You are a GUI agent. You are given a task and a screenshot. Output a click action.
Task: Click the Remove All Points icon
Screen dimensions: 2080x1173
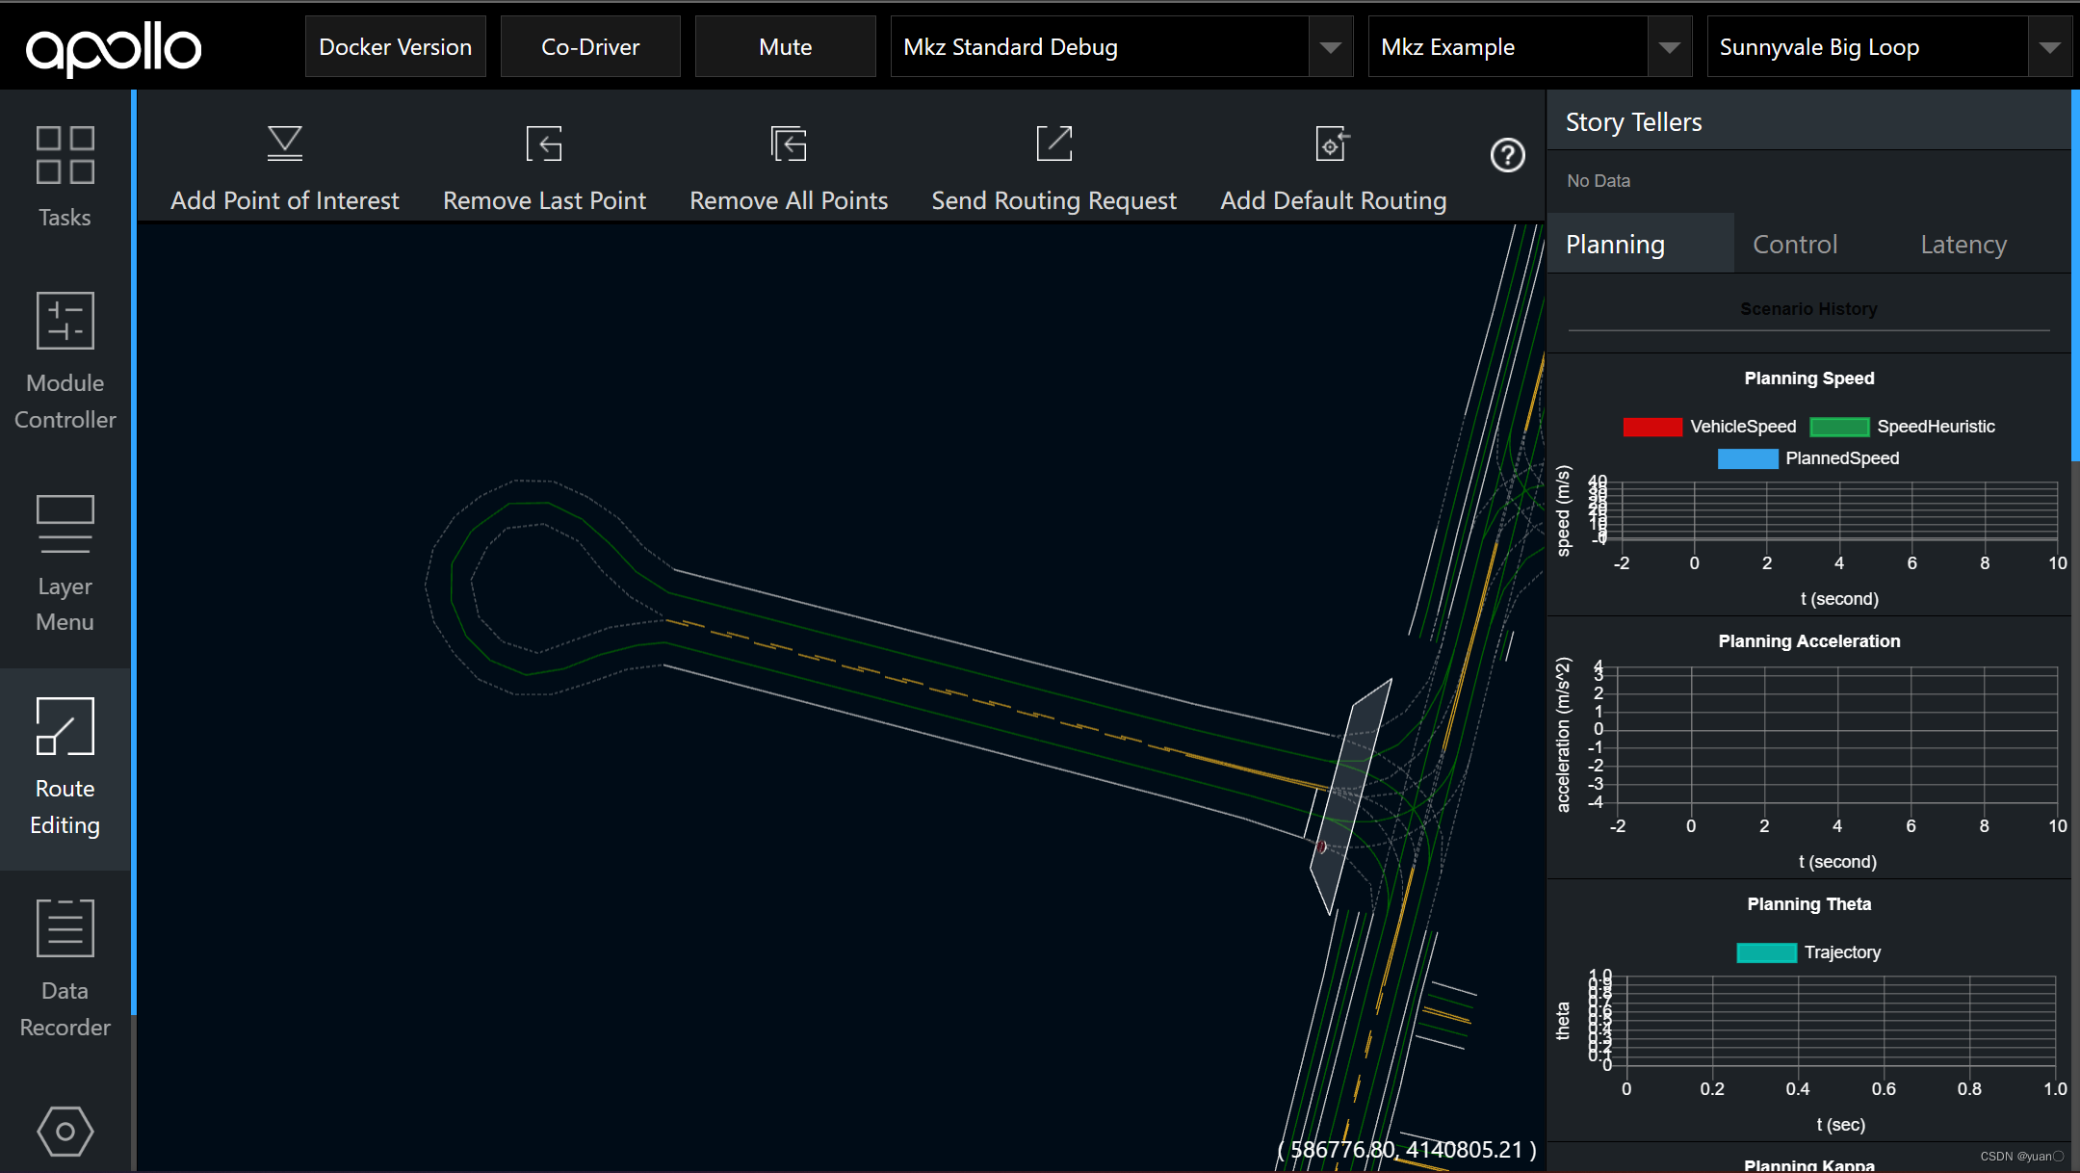(789, 143)
